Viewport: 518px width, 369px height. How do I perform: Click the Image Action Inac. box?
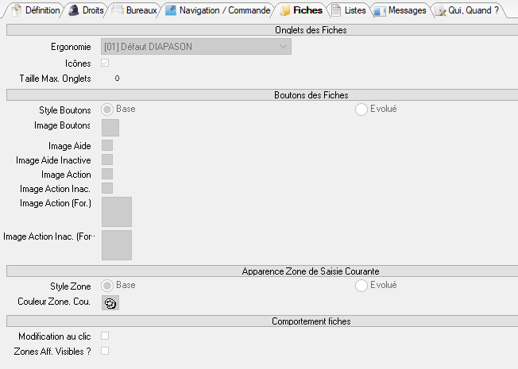coord(107,188)
